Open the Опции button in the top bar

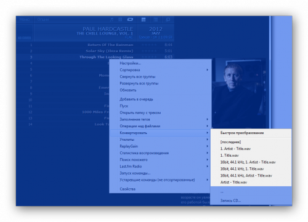coord(43,20)
